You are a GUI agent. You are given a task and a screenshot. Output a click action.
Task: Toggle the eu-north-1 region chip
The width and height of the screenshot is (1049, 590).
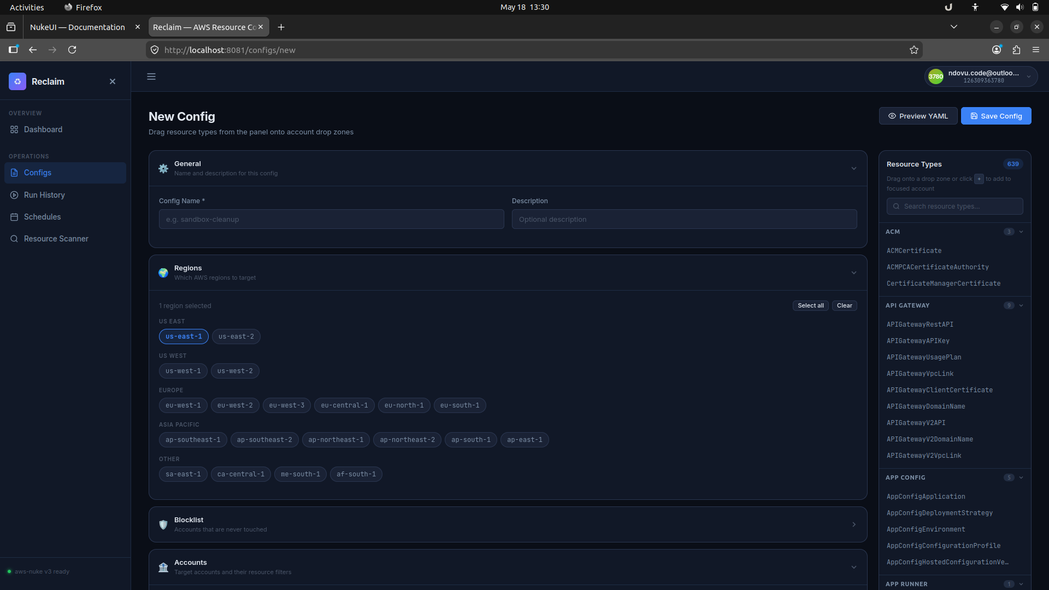[x=404, y=405]
